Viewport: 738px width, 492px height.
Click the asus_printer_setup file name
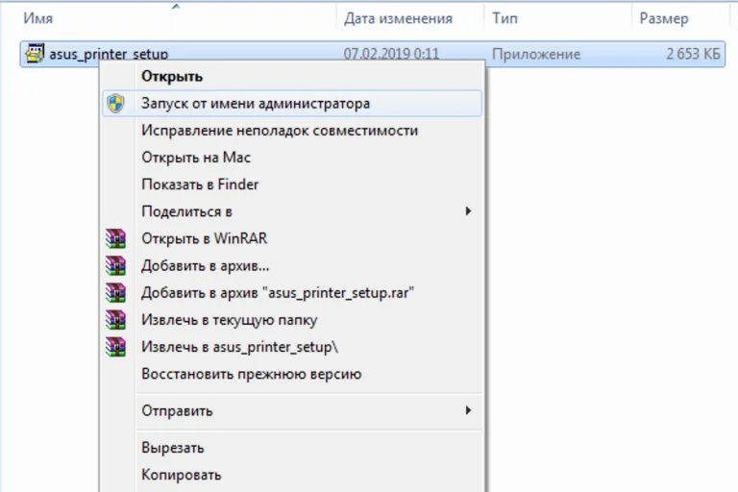(109, 54)
